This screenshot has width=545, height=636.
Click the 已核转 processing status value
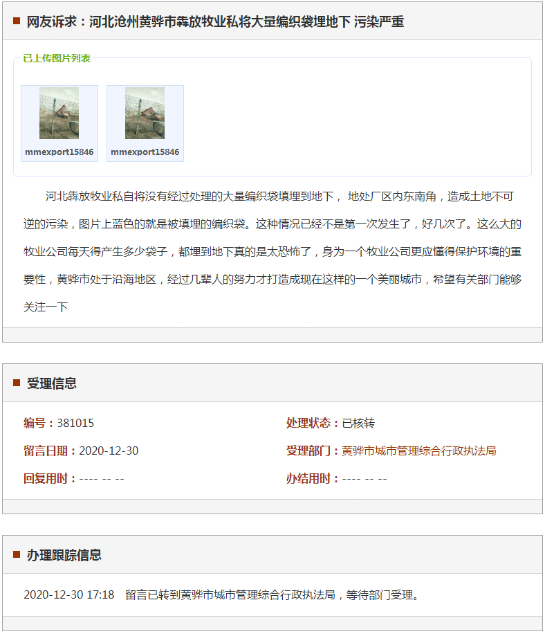click(358, 423)
